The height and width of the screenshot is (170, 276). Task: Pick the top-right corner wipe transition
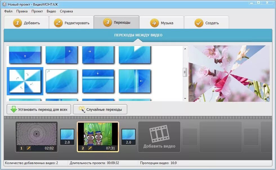(135, 55)
